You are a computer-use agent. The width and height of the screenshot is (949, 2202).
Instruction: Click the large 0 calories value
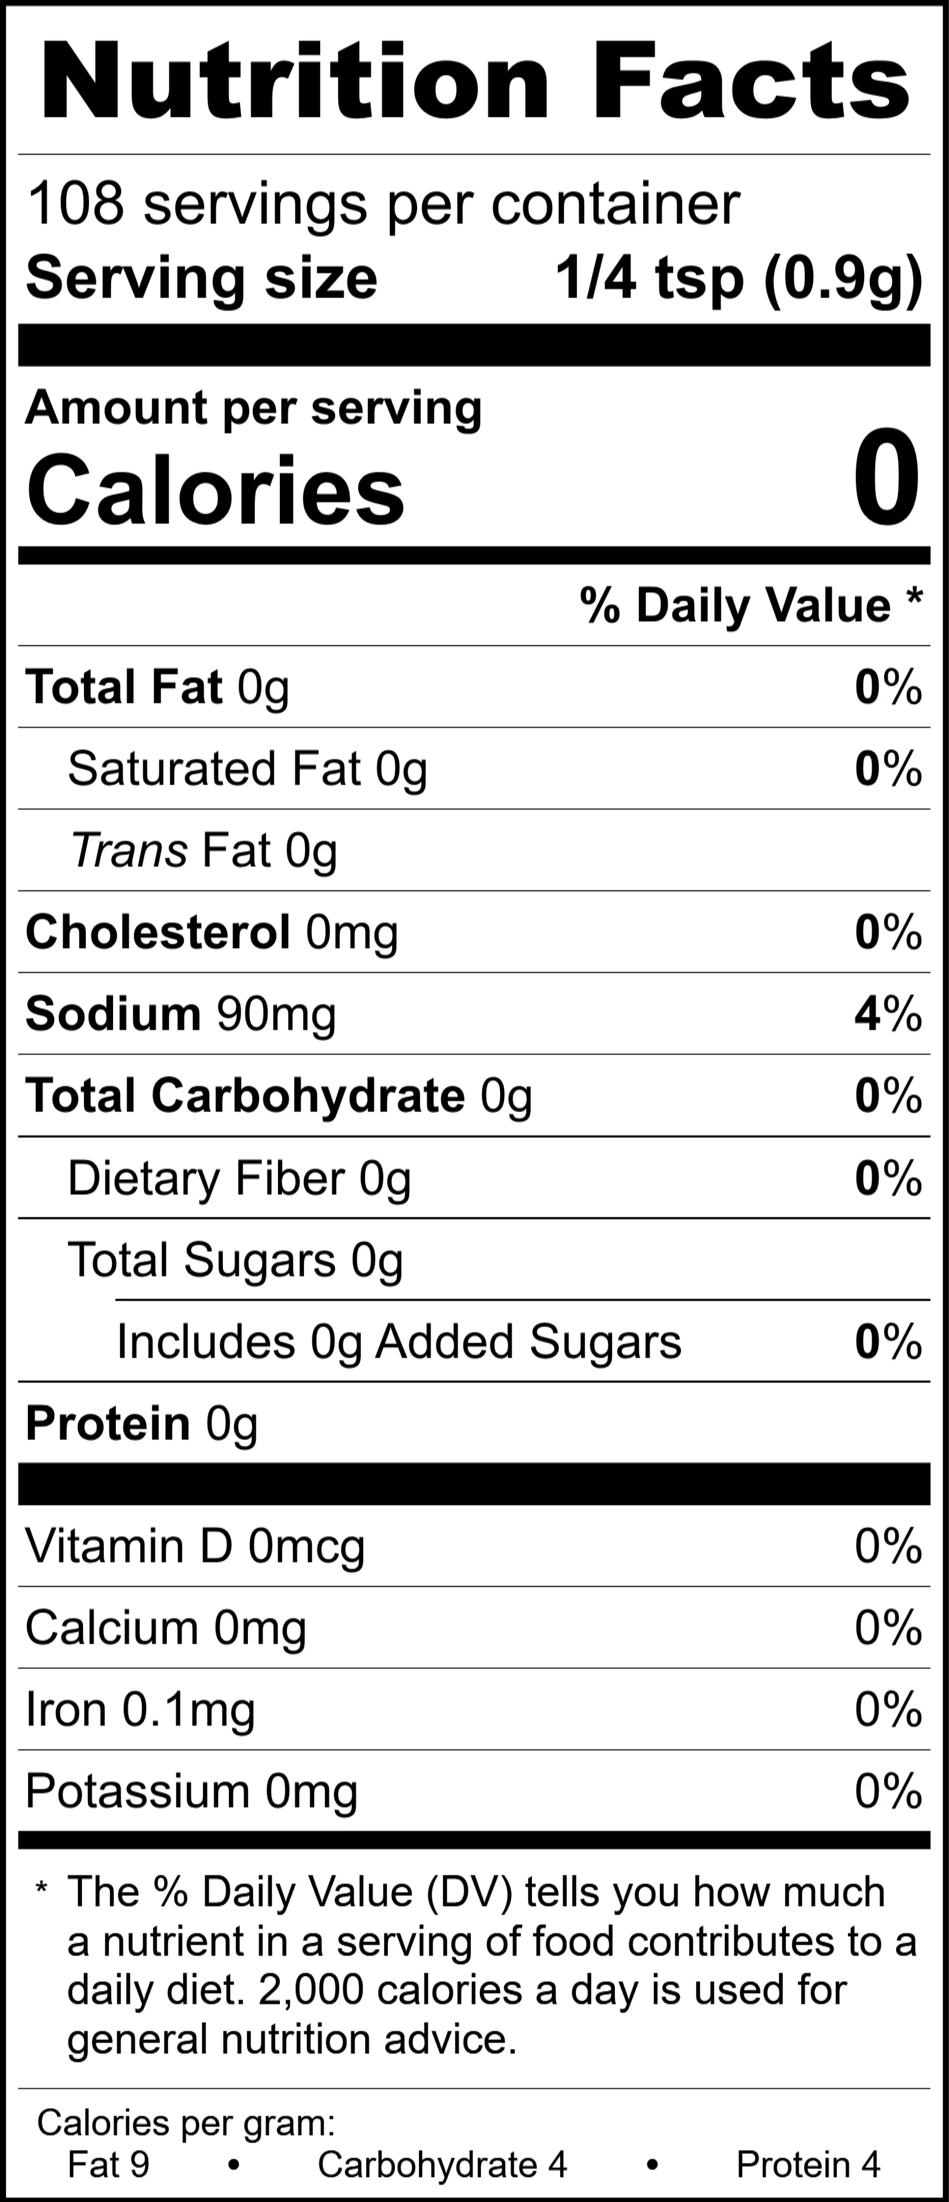pyautogui.click(x=887, y=478)
